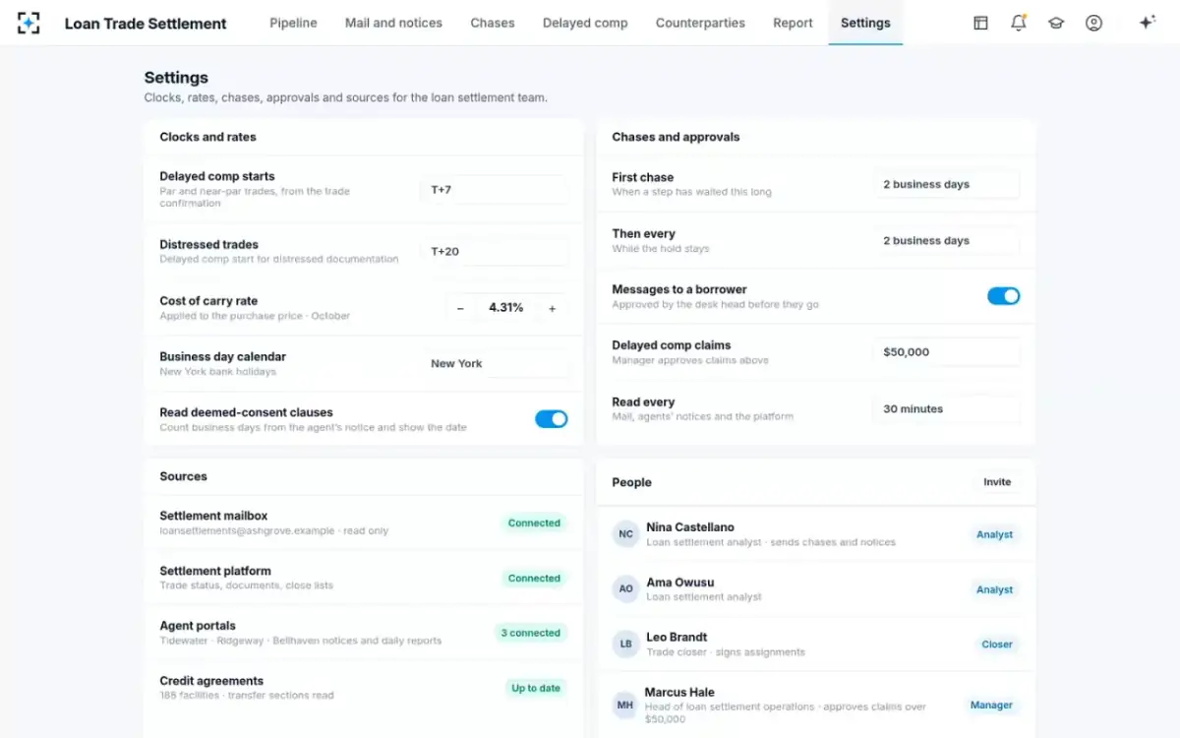Click Nina Castellano's name

(x=690, y=527)
